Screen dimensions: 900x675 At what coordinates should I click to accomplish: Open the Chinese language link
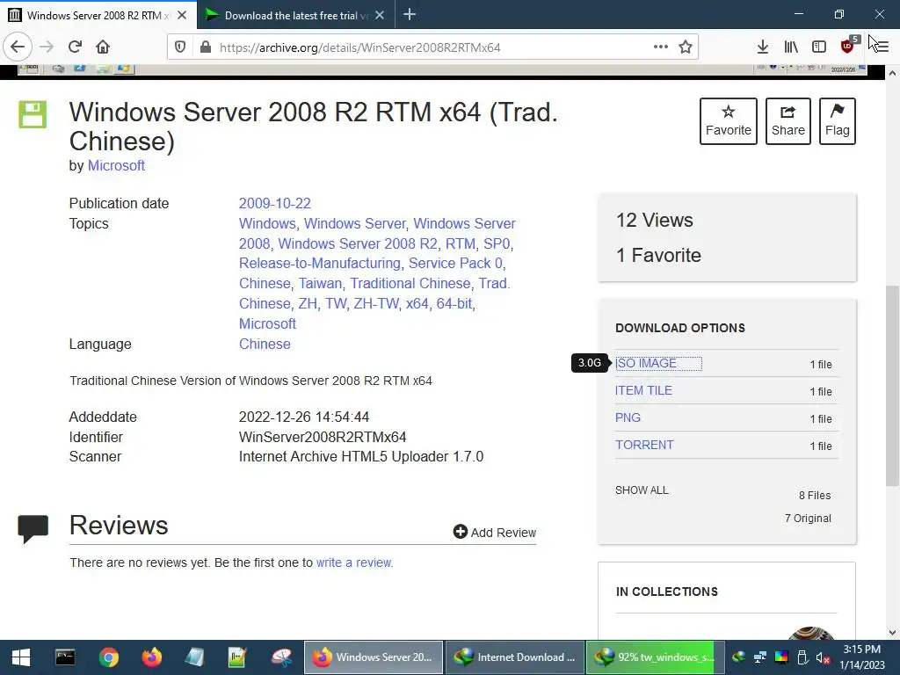coord(265,344)
